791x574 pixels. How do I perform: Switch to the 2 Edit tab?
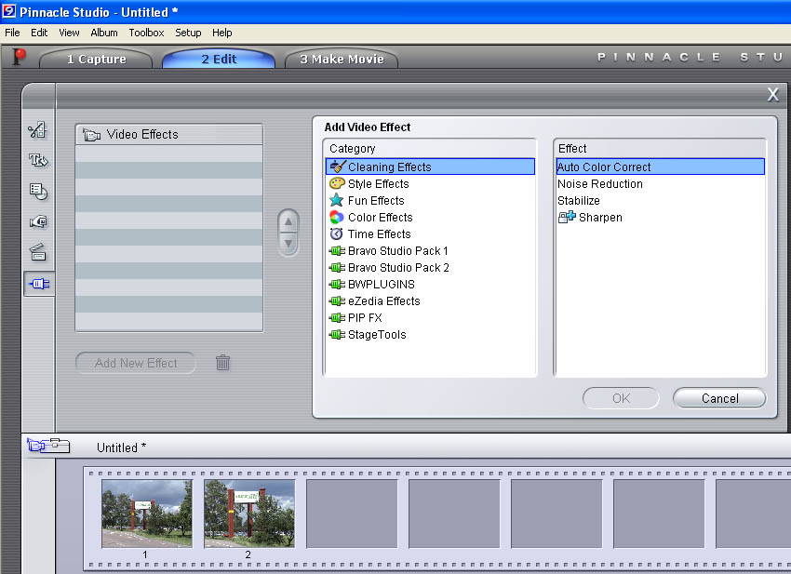(x=219, y=59)
